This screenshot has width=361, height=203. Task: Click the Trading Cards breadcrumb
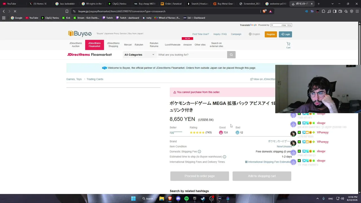click(95, 79)
